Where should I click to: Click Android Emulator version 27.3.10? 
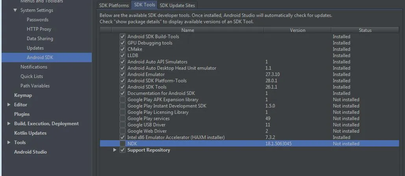(x=272, y=74)
